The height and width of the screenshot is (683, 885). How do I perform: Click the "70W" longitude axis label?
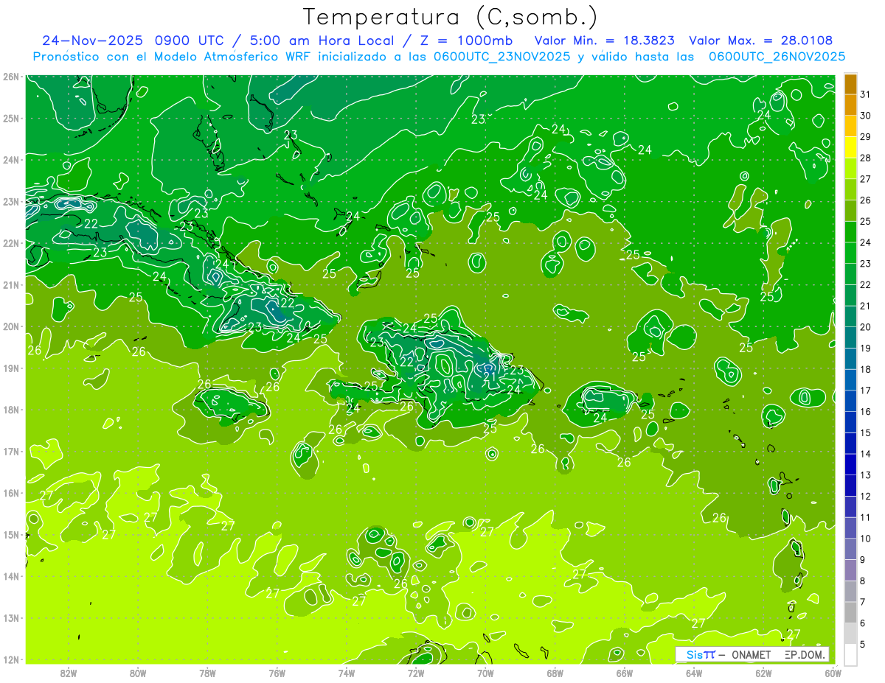[x=485, y=673]
